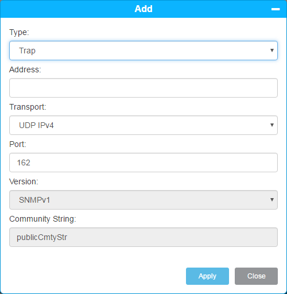Click the Transport selector's down arrow
Image resolution: width=287 pixels, height=294 pixels.
(x=272, y=125)
